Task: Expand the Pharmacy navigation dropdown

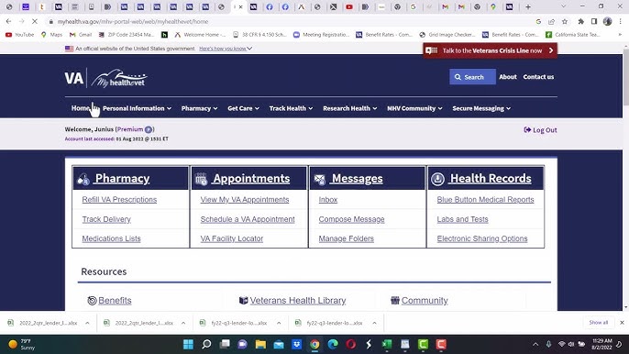Action: 199,108
